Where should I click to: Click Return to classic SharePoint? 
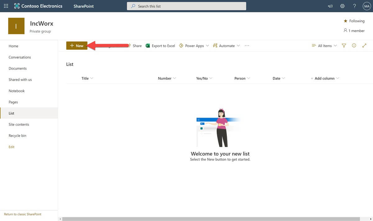pyautogui.click(x=22, y=214)
